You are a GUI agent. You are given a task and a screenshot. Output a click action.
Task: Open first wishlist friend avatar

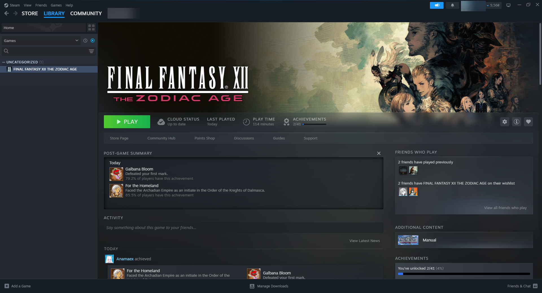click(403, 192)
